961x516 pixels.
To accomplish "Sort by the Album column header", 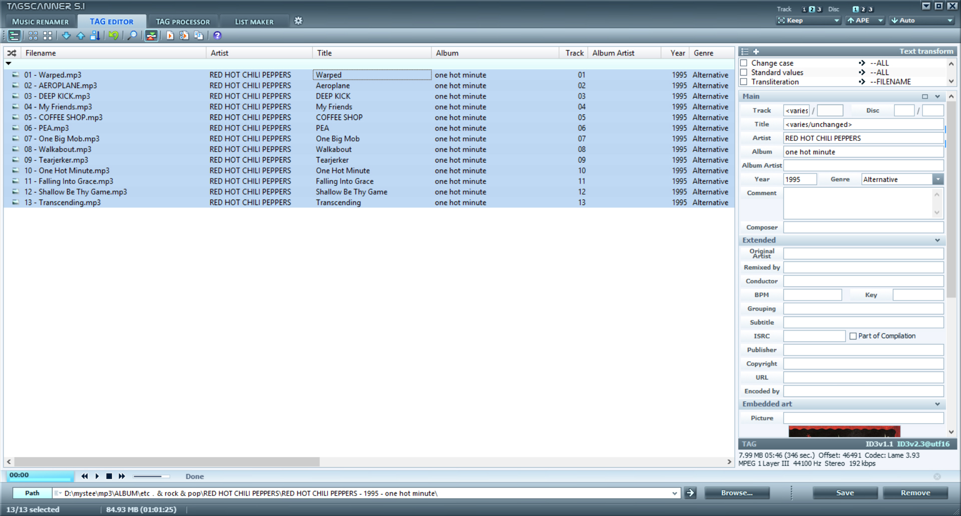I will coord(495,53).
